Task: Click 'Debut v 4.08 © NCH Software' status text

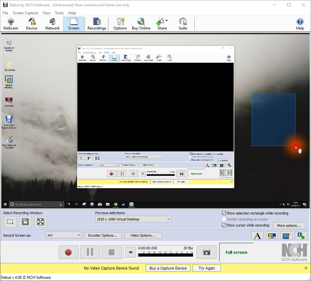Action: [26, 277]
